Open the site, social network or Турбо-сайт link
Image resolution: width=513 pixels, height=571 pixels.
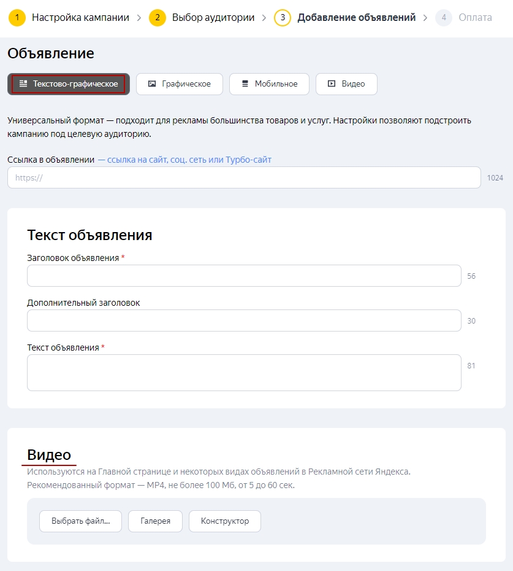[189, 160]
